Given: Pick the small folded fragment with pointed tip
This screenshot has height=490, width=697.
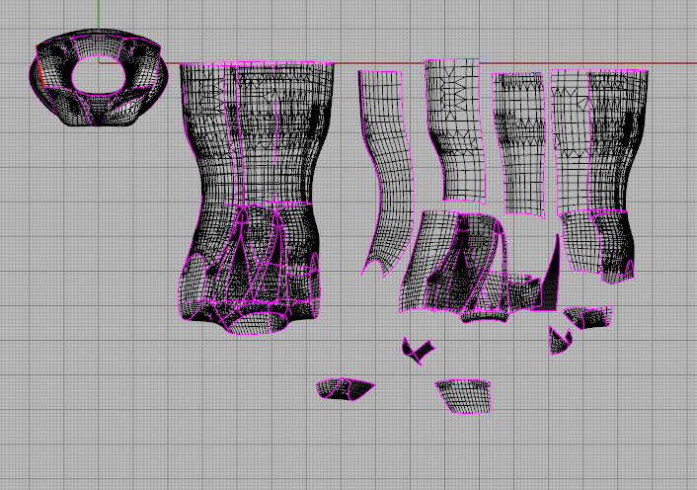Looking at the screenshot, I should 345,389.
